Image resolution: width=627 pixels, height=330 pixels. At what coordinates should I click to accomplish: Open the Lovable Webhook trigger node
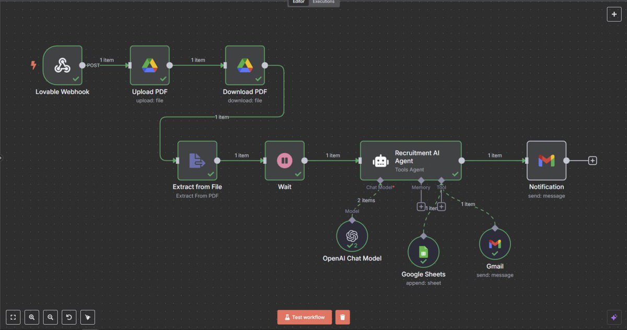click(x=62, y=65)
